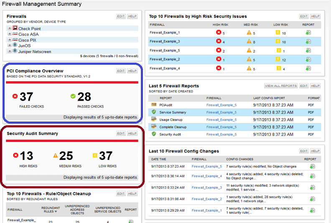Open report for the 8:36:14 AM config change
Screen dimensions: 331x223
pos(313,176)
